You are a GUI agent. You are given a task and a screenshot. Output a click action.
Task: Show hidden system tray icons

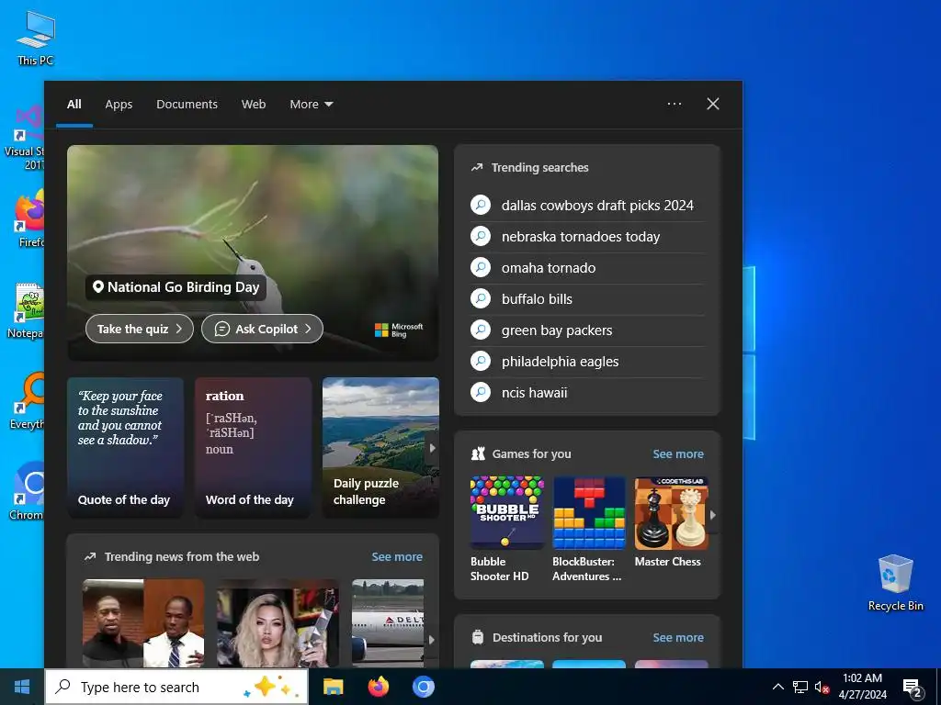(x=777, y=687)
